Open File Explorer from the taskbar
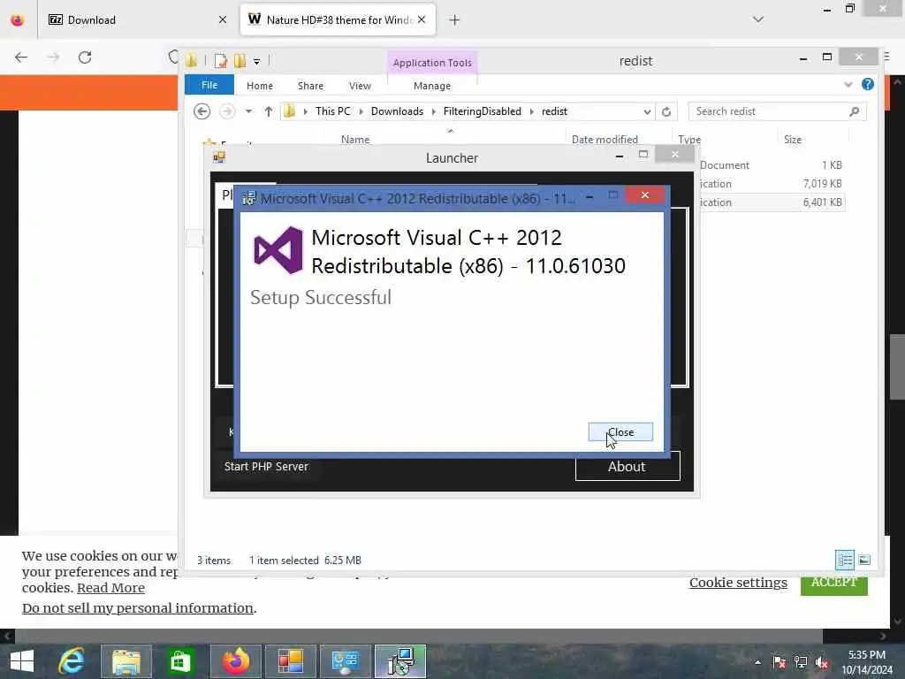Screen dimensions: 905x679 point(126,661)
